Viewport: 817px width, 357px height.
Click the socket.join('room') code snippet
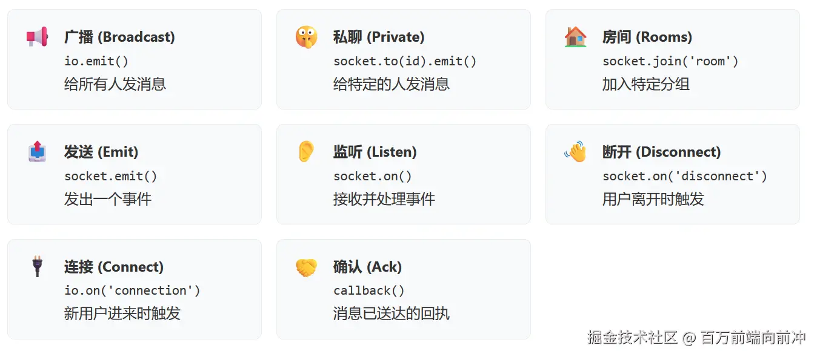click(x=670, y=61)
